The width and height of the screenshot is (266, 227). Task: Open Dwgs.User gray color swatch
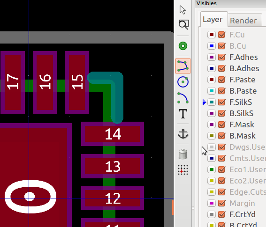tap(212, 147)
